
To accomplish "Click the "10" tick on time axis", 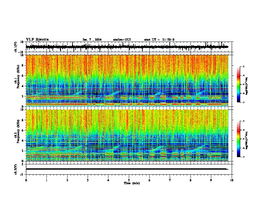I will [x=232, y=180].
